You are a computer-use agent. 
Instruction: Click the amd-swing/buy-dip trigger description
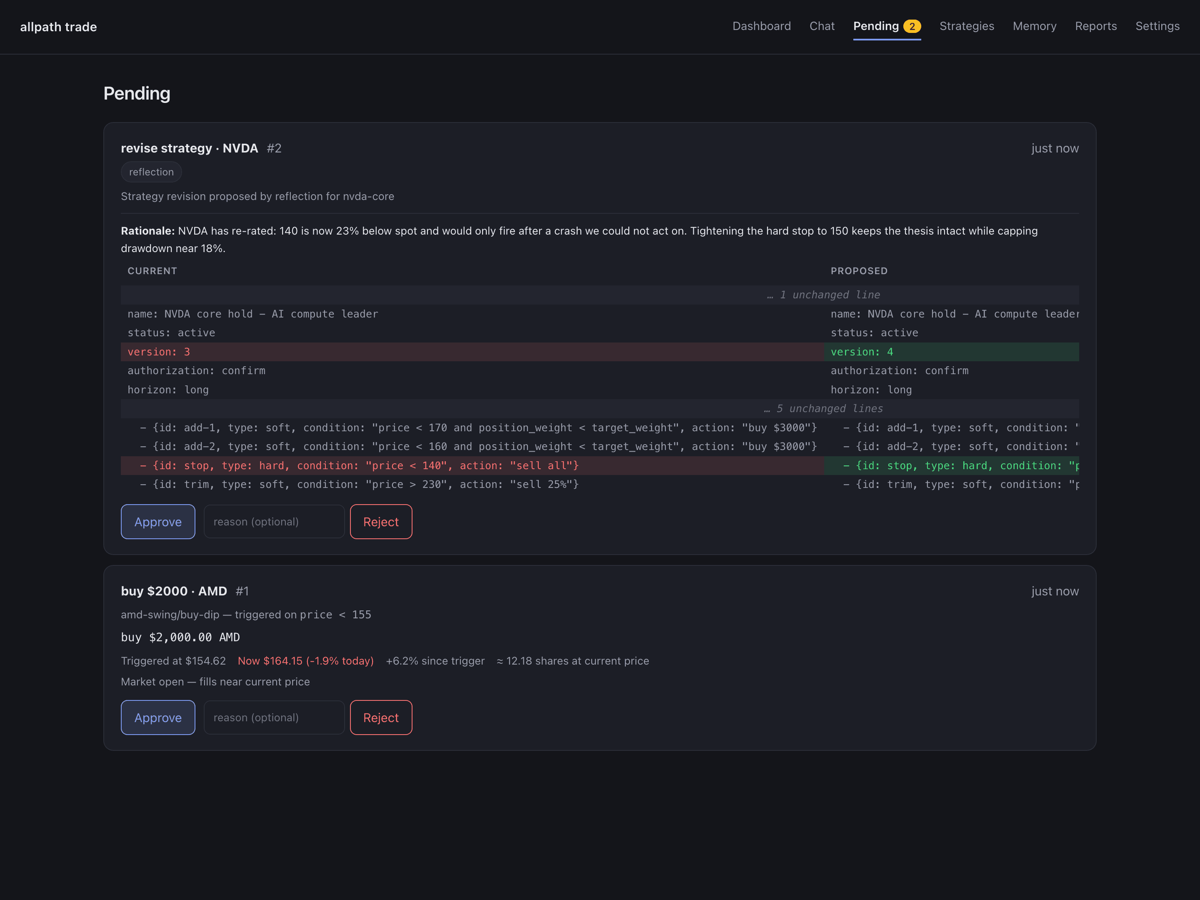pos(246,615)
